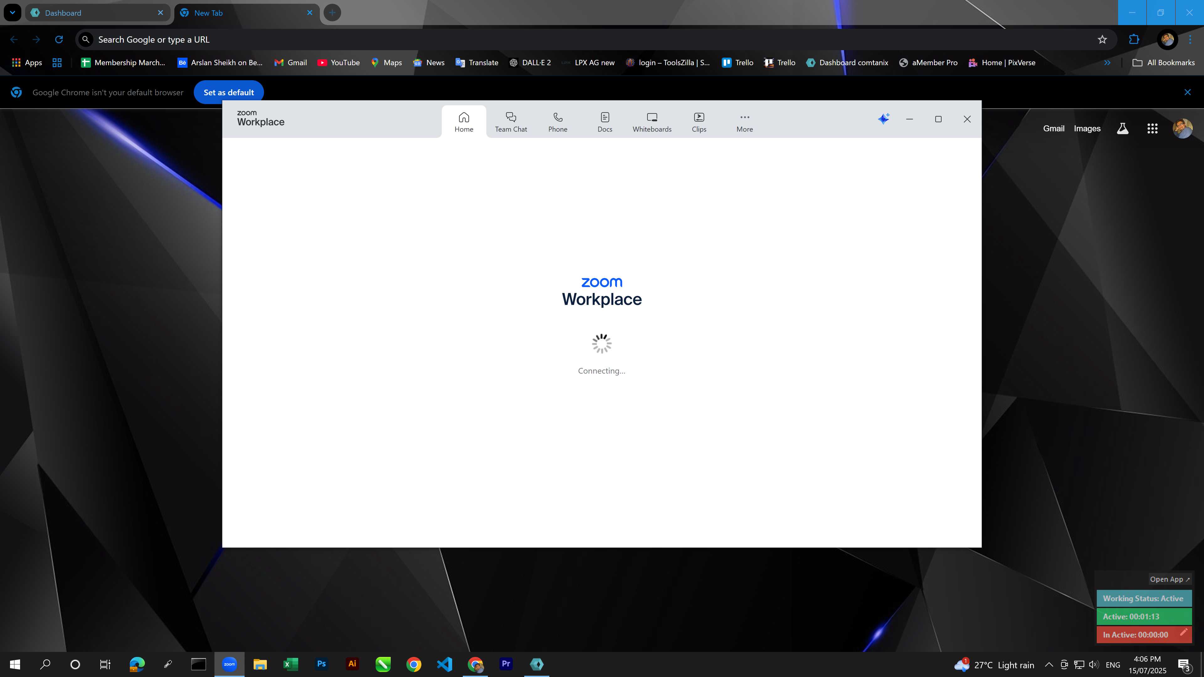Click the In Active edit pencil icon
Image resolution: width=1204 pixels, height=677 pixels.
point(1183,632)
